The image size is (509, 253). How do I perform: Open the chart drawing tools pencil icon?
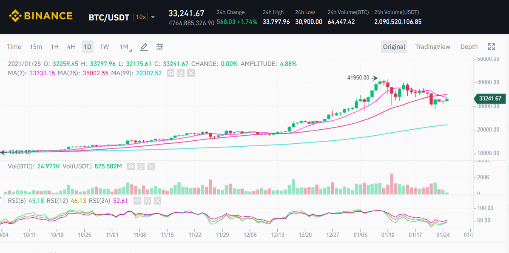pyautogui.click(x=144, y=47)
